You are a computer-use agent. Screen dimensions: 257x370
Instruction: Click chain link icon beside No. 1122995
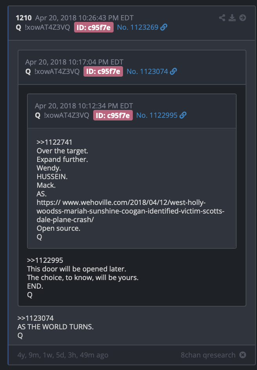183,115
